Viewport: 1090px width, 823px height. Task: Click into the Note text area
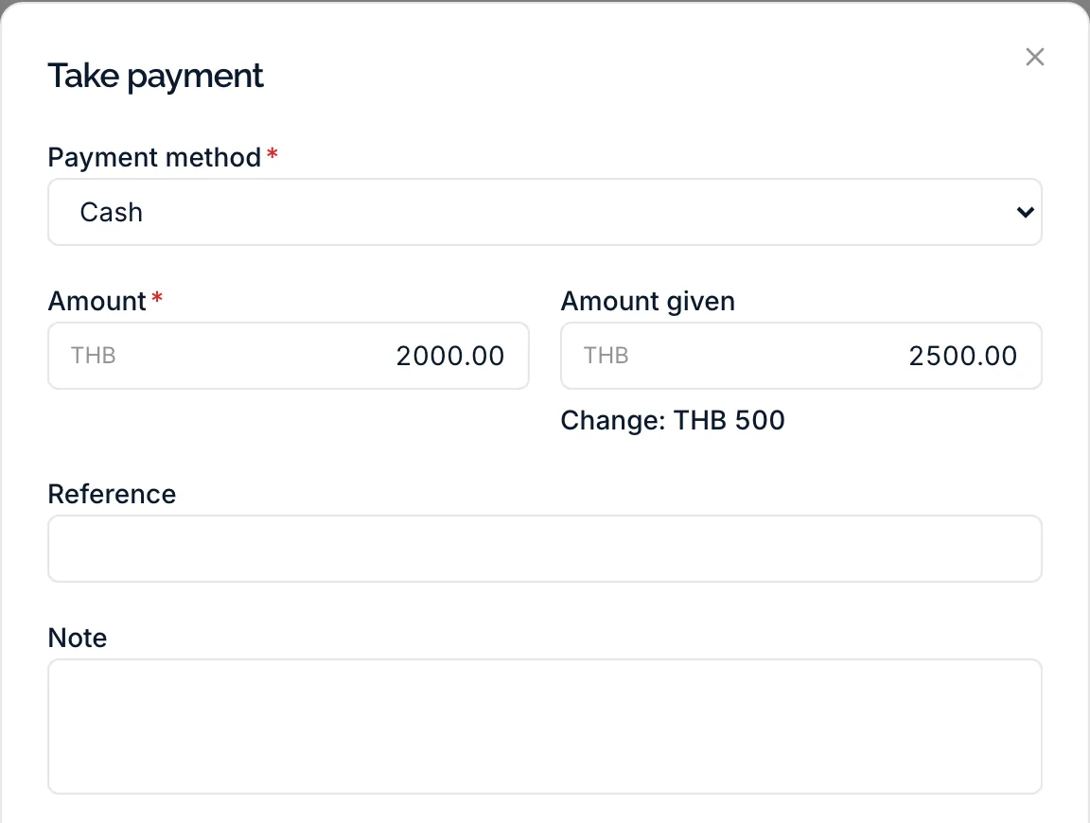point(544,727)
